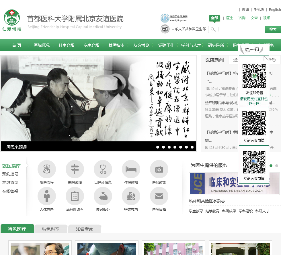Open 在线查询 in the sidebar
The image size is (281, 255).
[x=10, y=183]
